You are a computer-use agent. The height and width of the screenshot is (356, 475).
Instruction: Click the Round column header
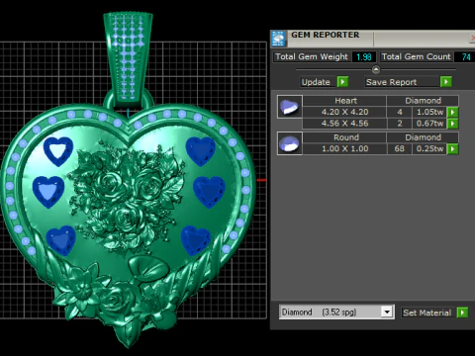coord(344,137)
